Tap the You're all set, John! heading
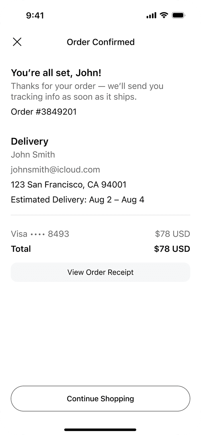 pyautogui.click(x=56, y=73)
